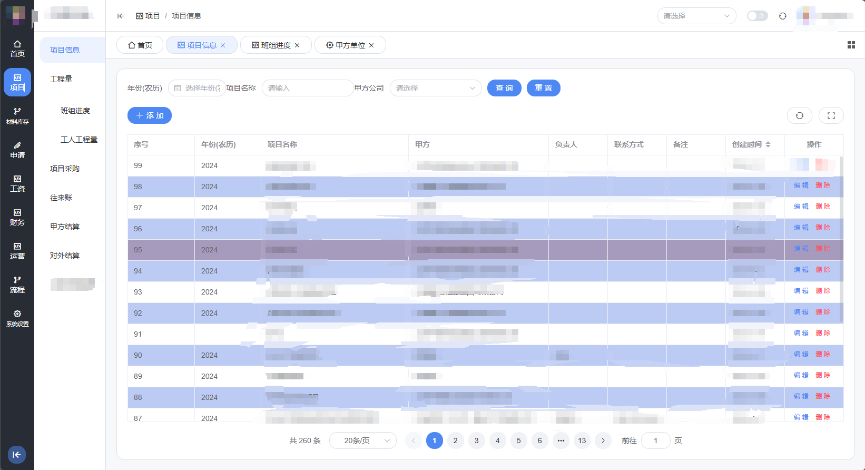
Task: Click the 项目名称 search input
Action: click(x=308, y=88)
